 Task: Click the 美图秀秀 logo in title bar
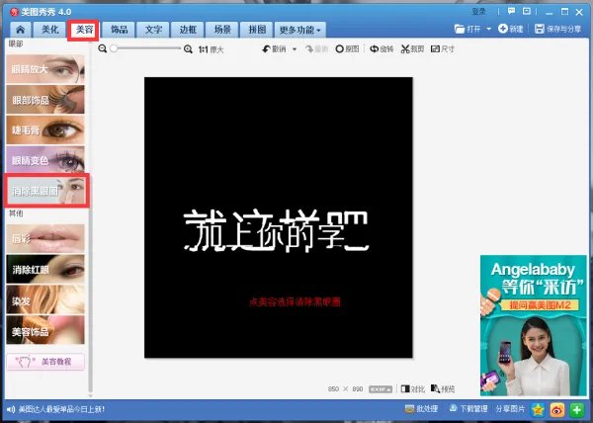click(x=15, y=12)
